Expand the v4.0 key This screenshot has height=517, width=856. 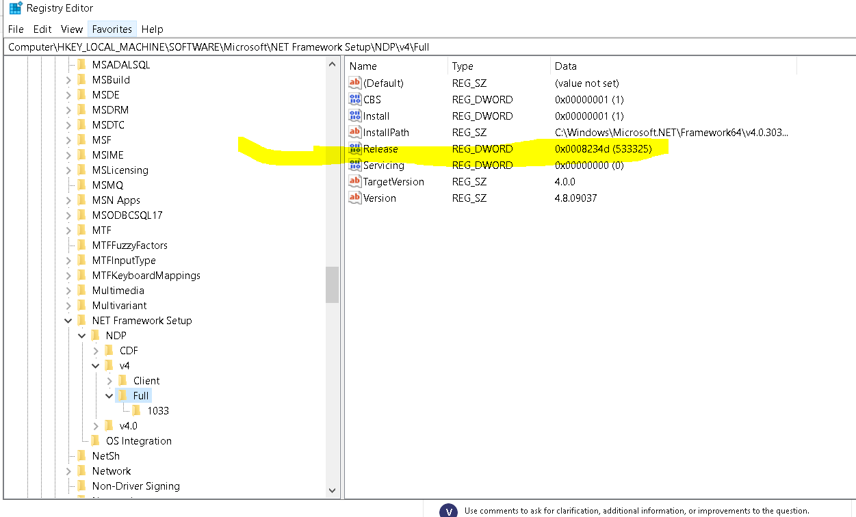96,425
